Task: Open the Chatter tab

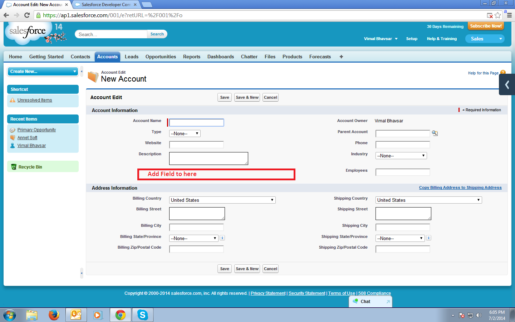Action: [249, 57]
